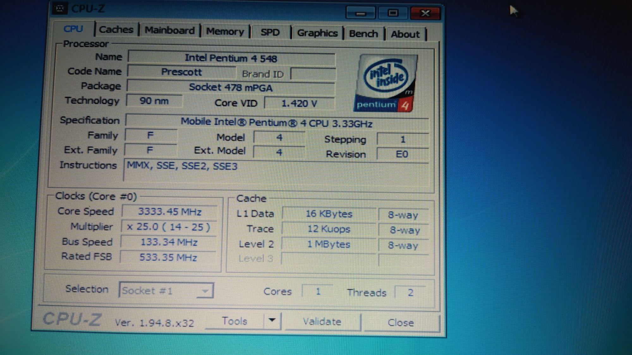Click the empty Brand ID field
The image size is (632, 355).
[313, 75]
